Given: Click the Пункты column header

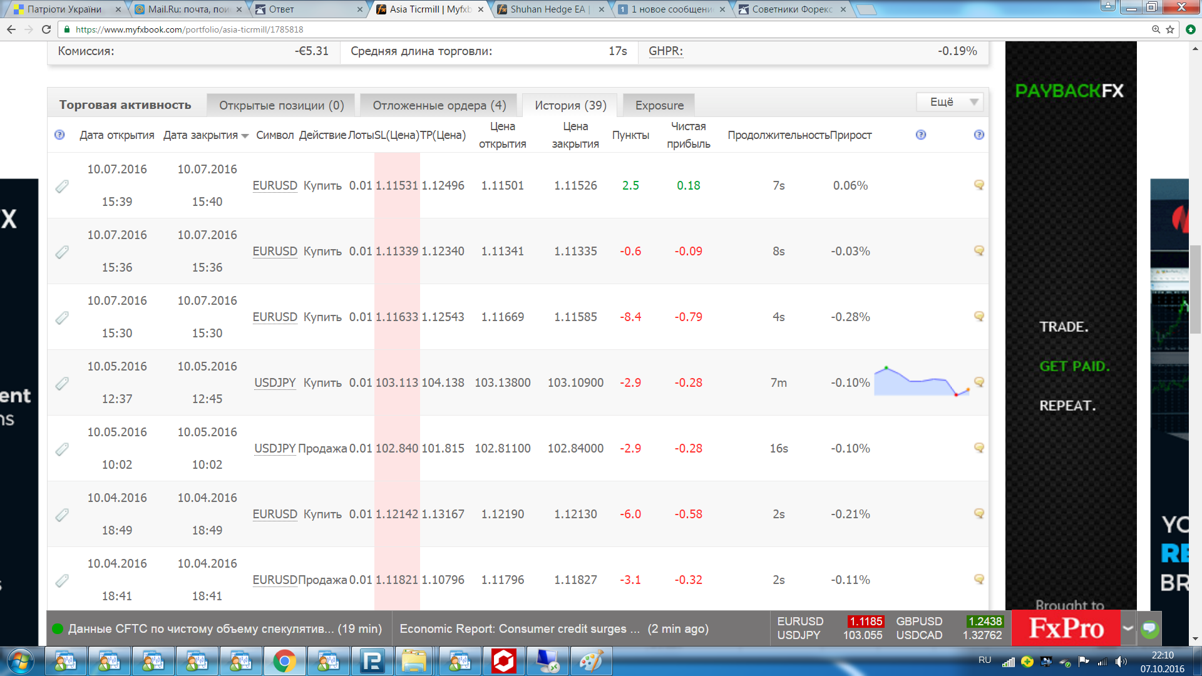Looking at the screenshot, I should [x=630, y=135].
